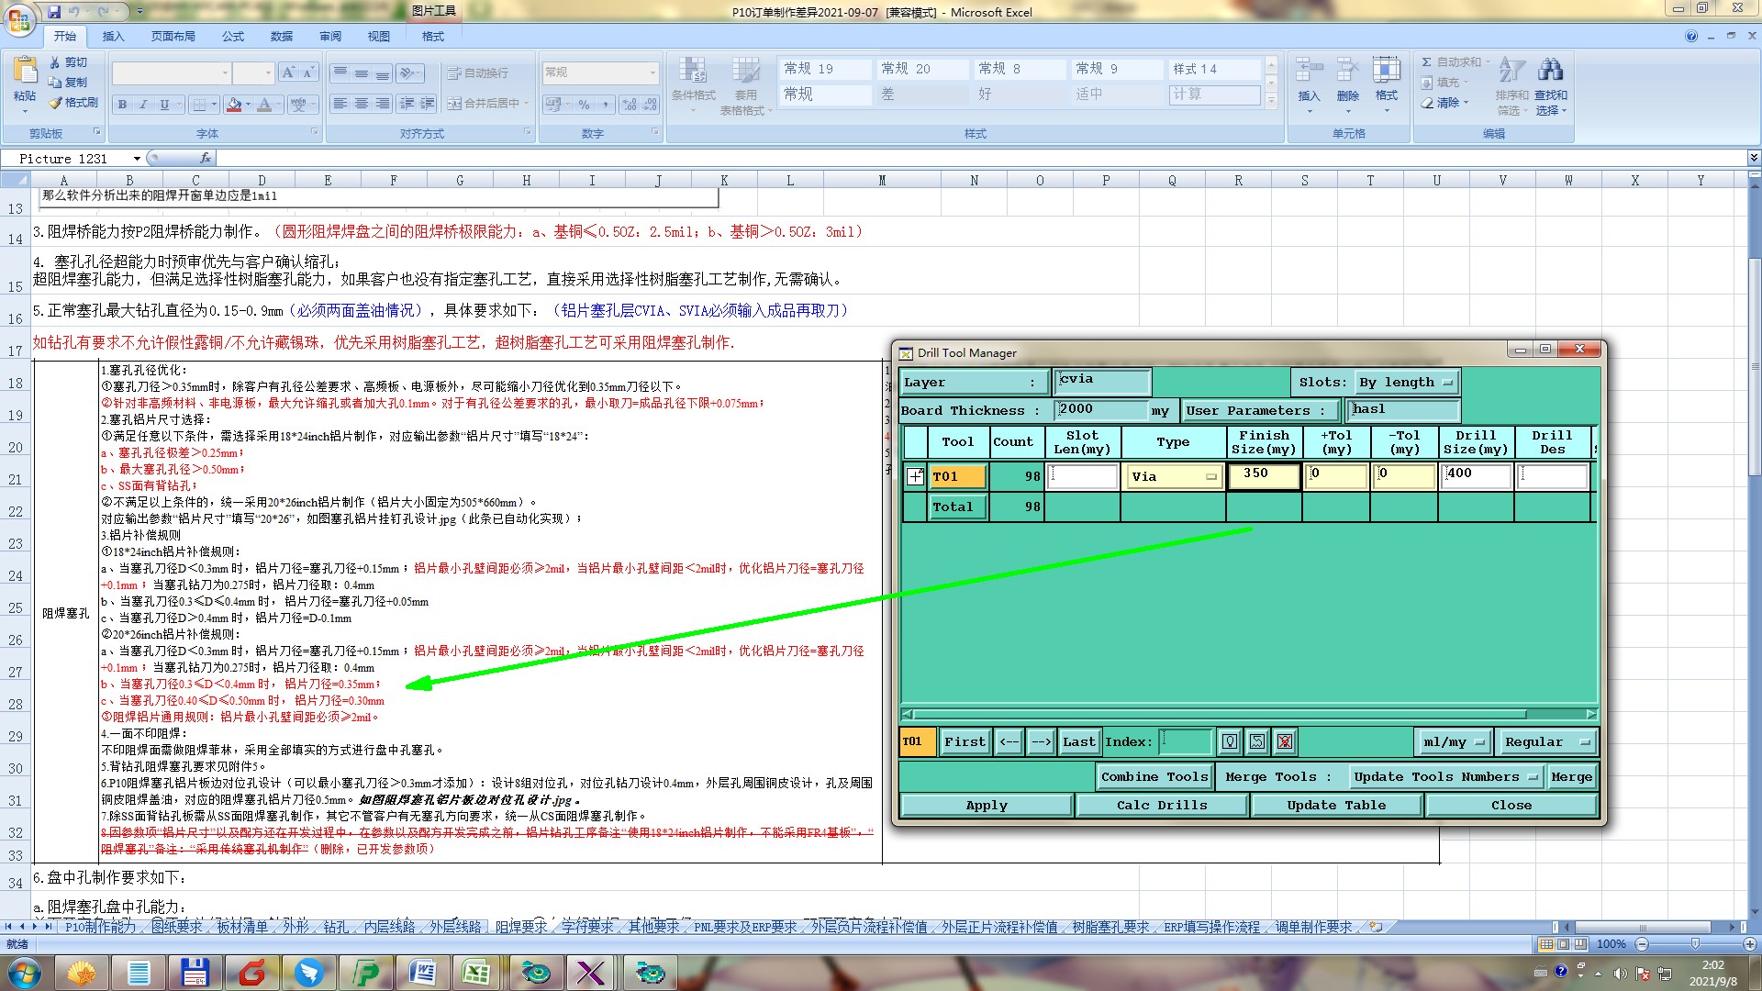Click the red X tool delete icon
Viewport: 1762px width, 991px height.
tap(1285, 741)
